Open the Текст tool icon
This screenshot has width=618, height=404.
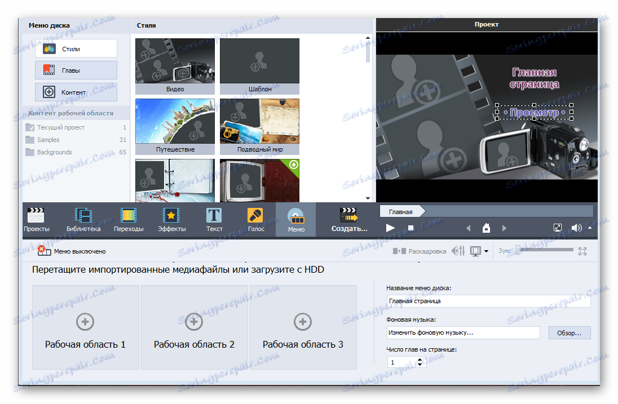tap(214, 215)
